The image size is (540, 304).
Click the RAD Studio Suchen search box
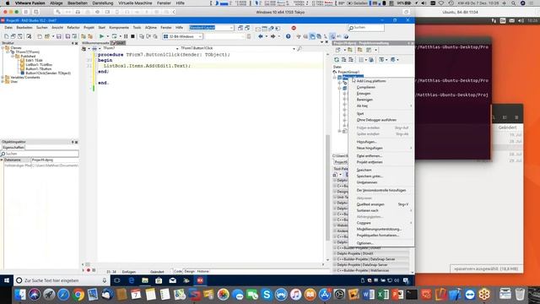click(x=366, y=28)
